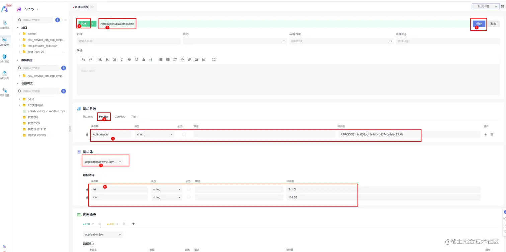Open the 默认环境 environment dropdown
Viewport: 506px width, 252px height.
pyautogui.click(x=485, y=6)
